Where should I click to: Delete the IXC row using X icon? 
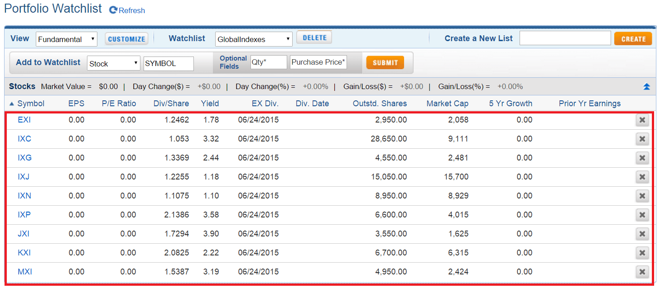642,139
